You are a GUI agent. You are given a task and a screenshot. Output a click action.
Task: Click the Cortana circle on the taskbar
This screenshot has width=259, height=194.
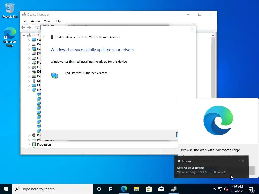click(x=99, y=189)
